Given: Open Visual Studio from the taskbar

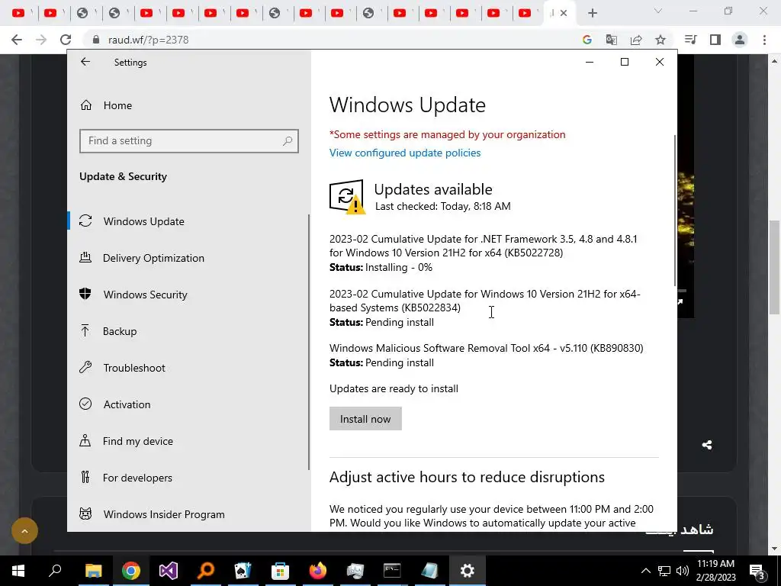Looking at the screenshot, I should (x=169, y=571).
